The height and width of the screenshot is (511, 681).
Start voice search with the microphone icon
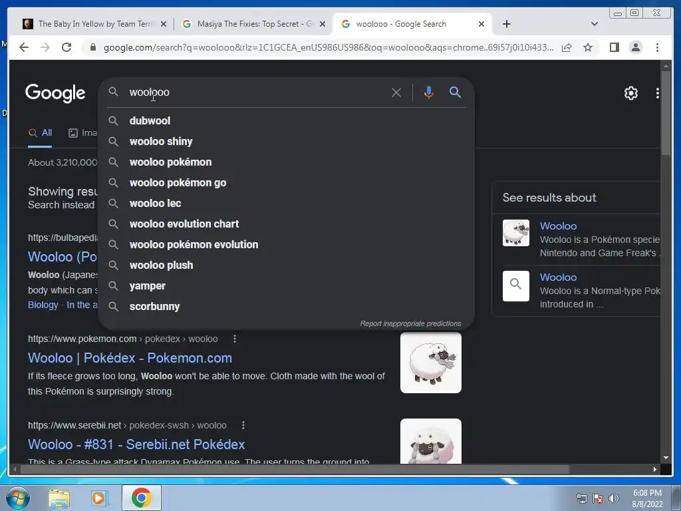point(429,92)
